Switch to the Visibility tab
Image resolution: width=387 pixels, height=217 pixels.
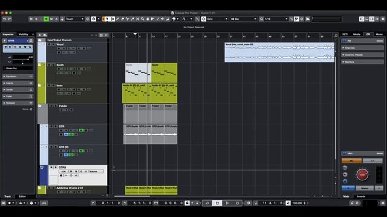(x=24, y=34)
